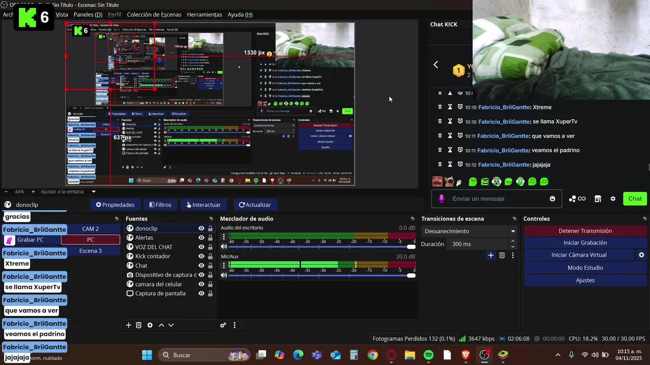Open source properties gear in Fuentes toolbar
Viewport: 650px width, 365px height.
click(x=150, y=325)
